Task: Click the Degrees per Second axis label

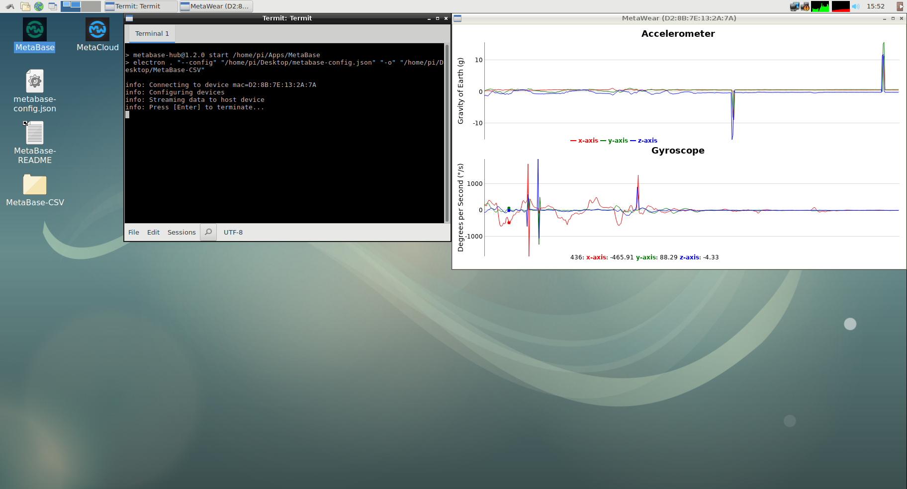Action: click(460, 208)
